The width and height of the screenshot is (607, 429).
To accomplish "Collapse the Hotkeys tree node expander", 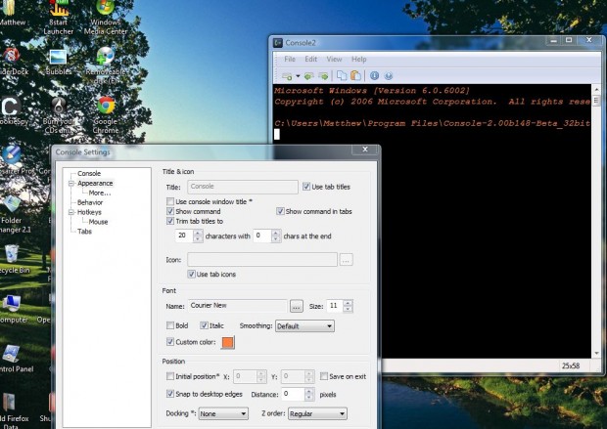I will point(71,212).
